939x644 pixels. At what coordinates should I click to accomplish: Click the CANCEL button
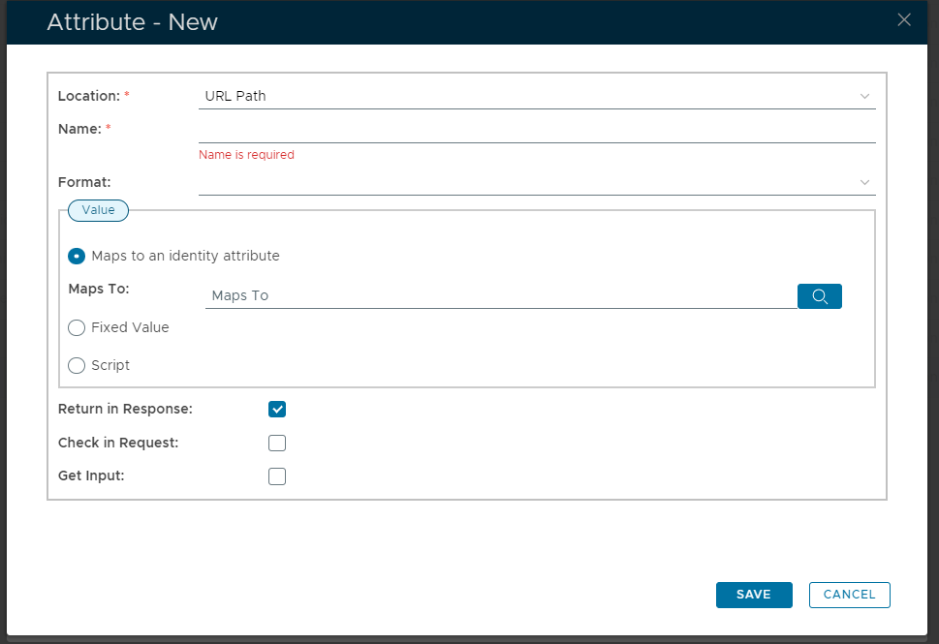click(849, 595)
